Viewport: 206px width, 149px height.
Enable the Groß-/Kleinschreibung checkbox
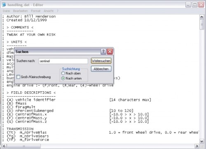point(18,77)
